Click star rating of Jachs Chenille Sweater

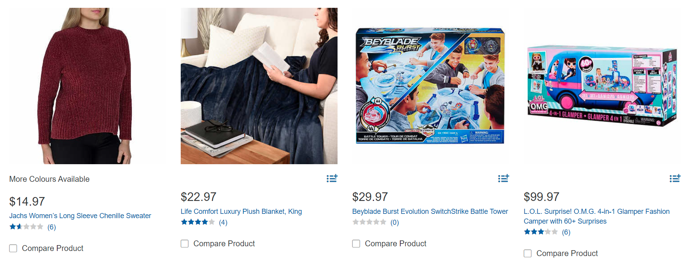coord(26,227)
